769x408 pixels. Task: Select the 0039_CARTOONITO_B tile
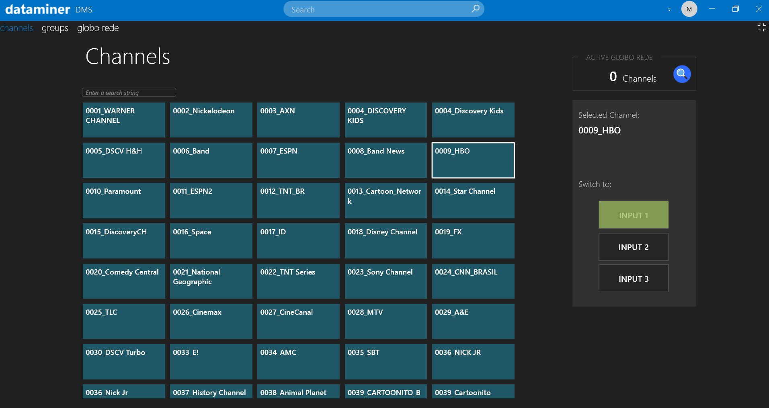pos(386,392)
